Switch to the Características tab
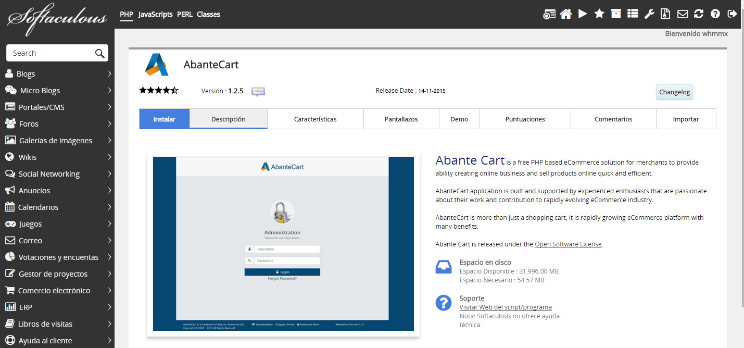The width and height of the screenshot is (744, 348). click(x=315, y=119)
